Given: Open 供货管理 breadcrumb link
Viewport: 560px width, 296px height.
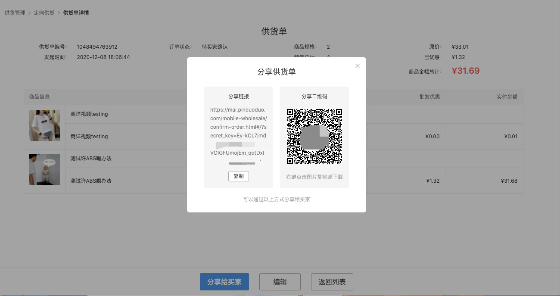Looking at the screenshot, I should tap(15, 13).
